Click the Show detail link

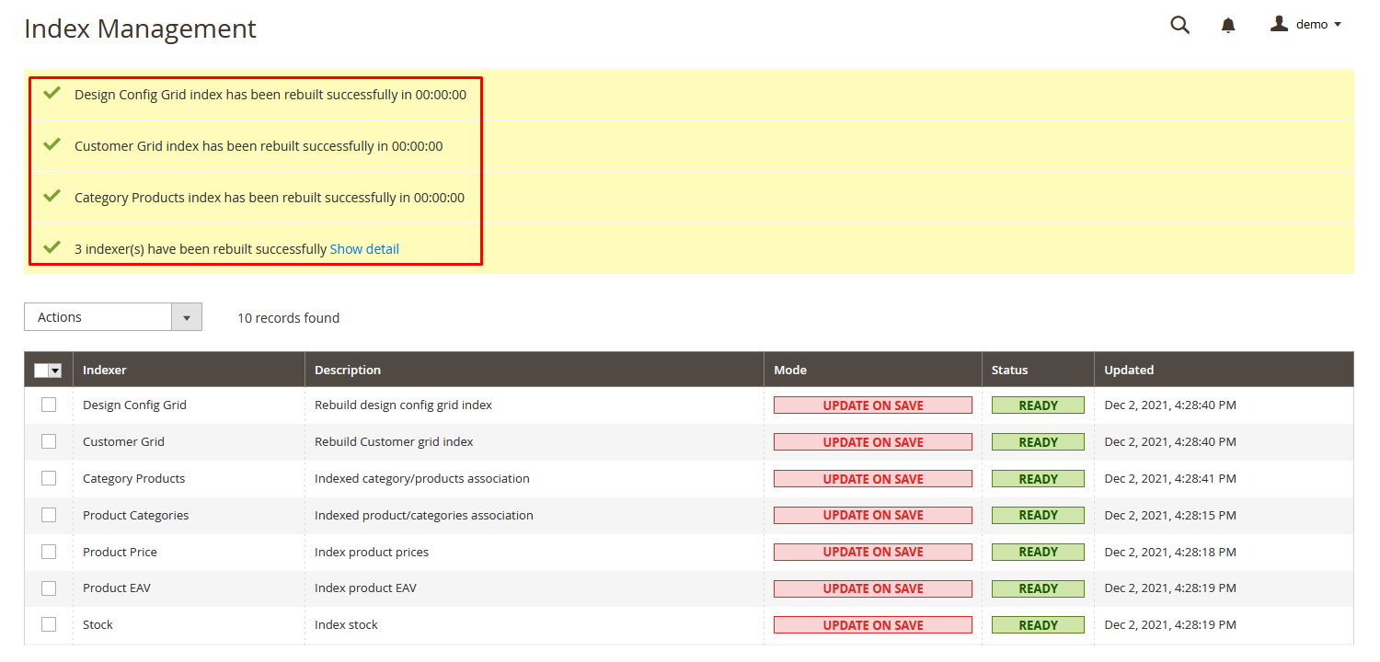pyautogui.click(x=364, y=249)
